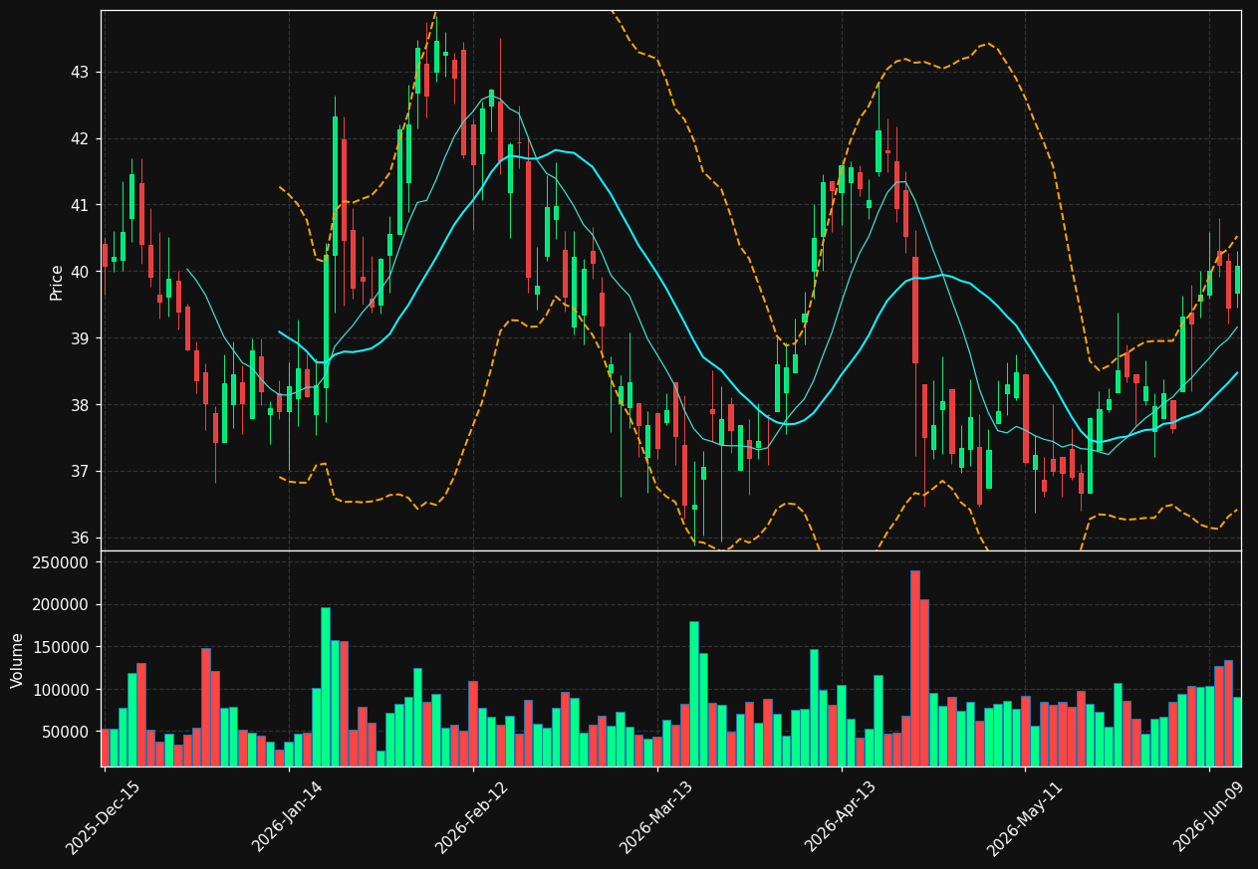The image size is (1258, 869).
Task: Click the date label 2026-Mar-13
Action: pos(657,817)
